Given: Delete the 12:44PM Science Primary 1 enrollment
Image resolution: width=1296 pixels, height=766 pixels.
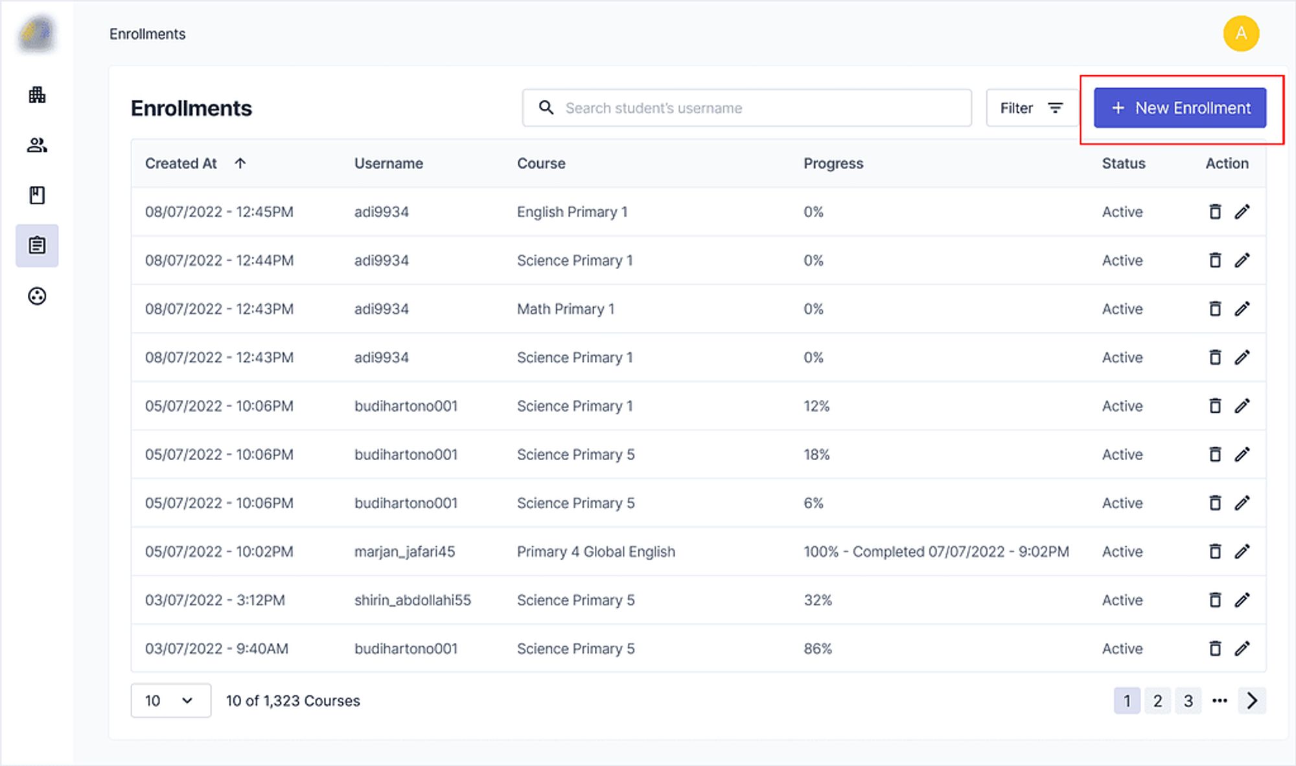Looking at the screenshot, I should tap(1215, 260).
